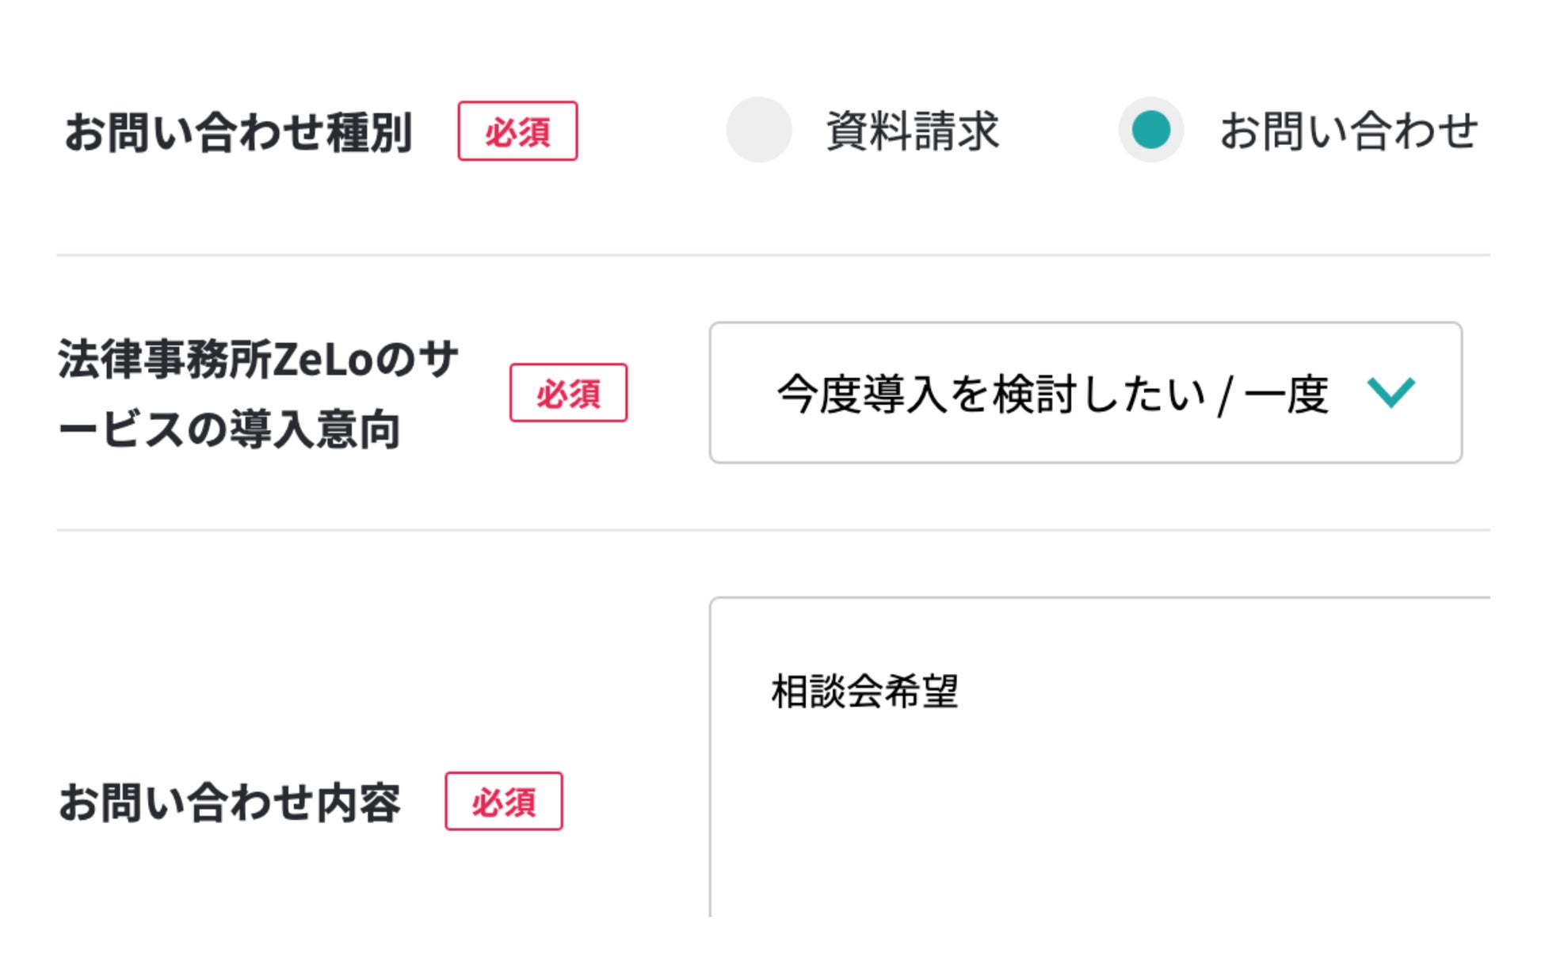Click the お問い合わせ種別 field label
The height and width of the screenshot is (953, 1545).
click(238, 132)
